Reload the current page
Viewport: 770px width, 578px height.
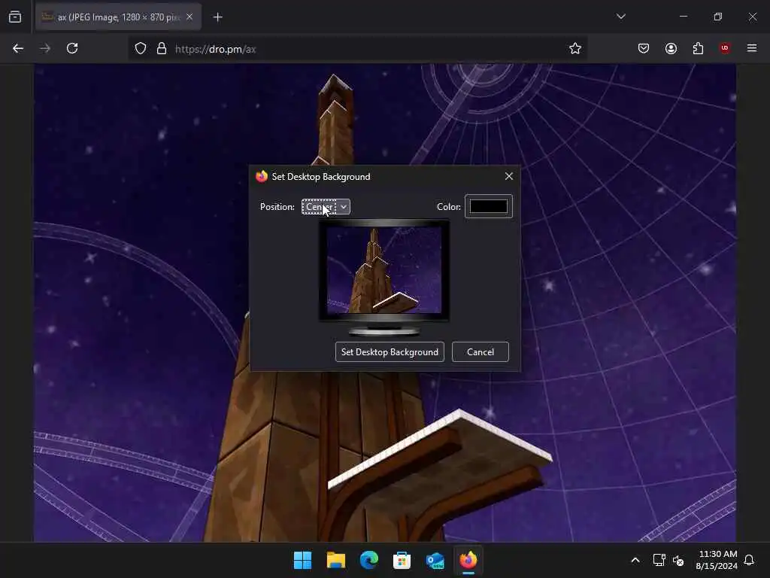(x=72, y=49)
